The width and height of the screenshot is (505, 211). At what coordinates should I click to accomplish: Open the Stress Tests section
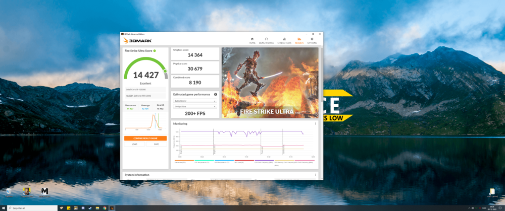coord(285,40)
